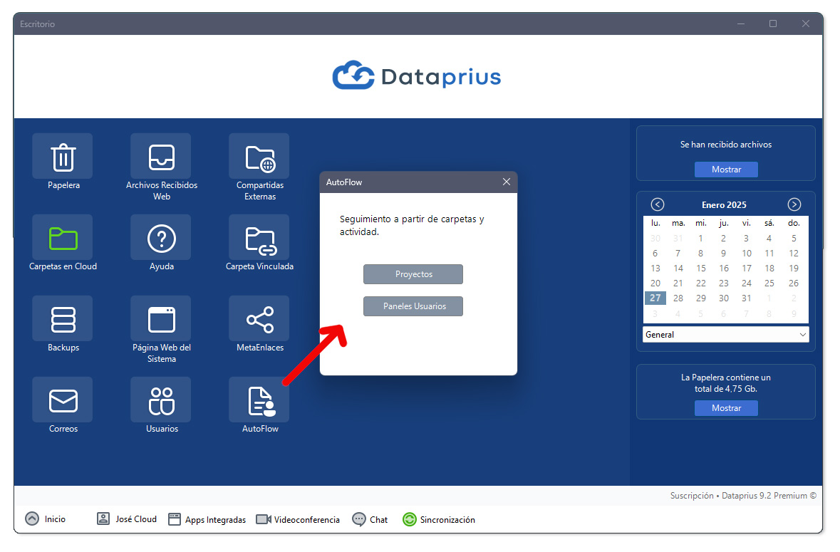840x552 pixels.
Task: Select January 19 in the calendar
Action: (794, 269)
